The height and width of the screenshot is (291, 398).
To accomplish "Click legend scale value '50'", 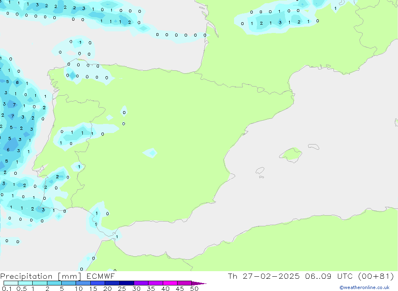I will coord(194,289).
